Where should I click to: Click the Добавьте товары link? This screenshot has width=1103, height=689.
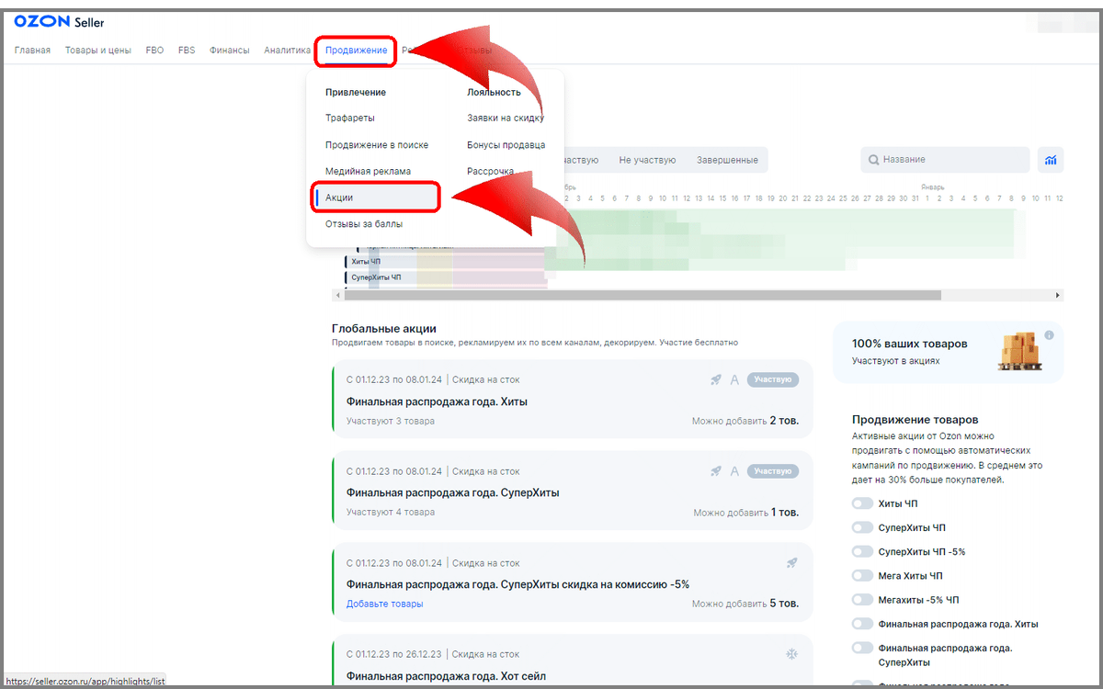pyautogui.click(x=385, y=604)
